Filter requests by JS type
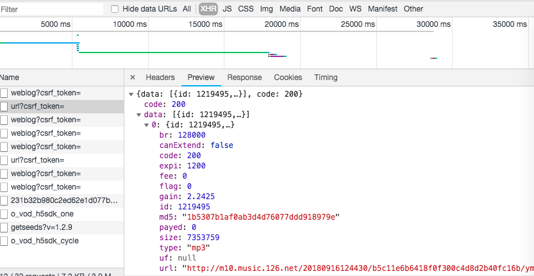Viewport: 534px width, 276px height. [x=228, y=9]
